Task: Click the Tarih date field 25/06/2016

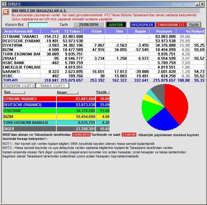Action: click(x=88, y=24)
